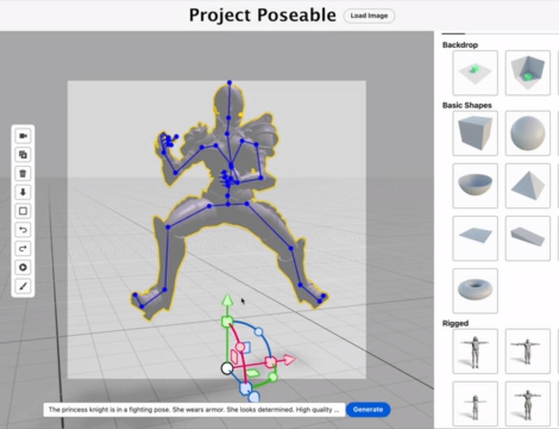Click the princess knight prompt text field
This screenshot has height=429, width=559.
tap(194, 409)
